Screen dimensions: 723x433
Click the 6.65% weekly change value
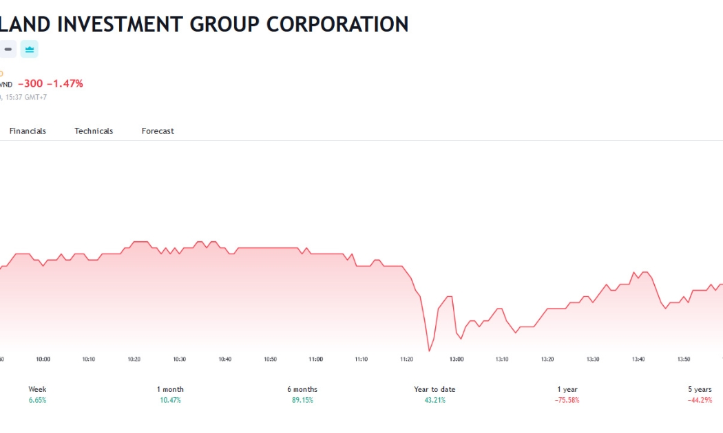[37, 400]
